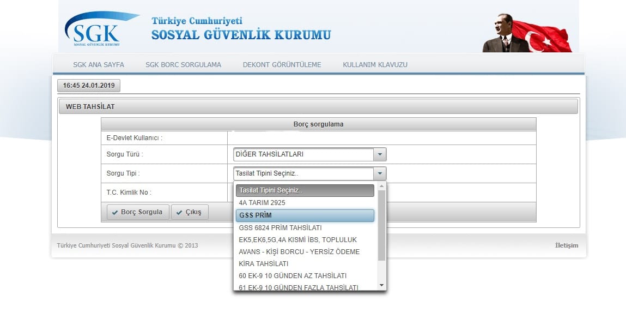Select 4A TARIM 2925 option
626x325 pixels.
[x=262, y=202]
